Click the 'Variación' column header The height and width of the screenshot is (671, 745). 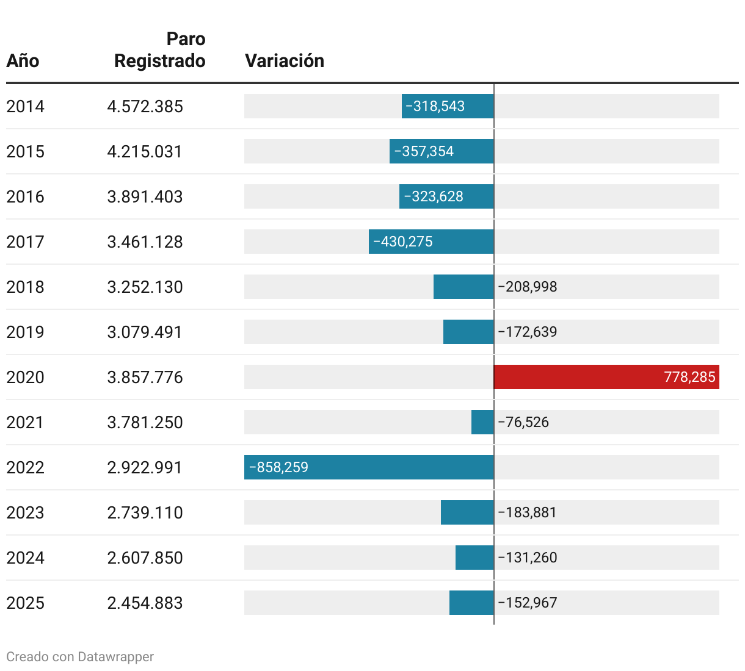coord(284,61)
